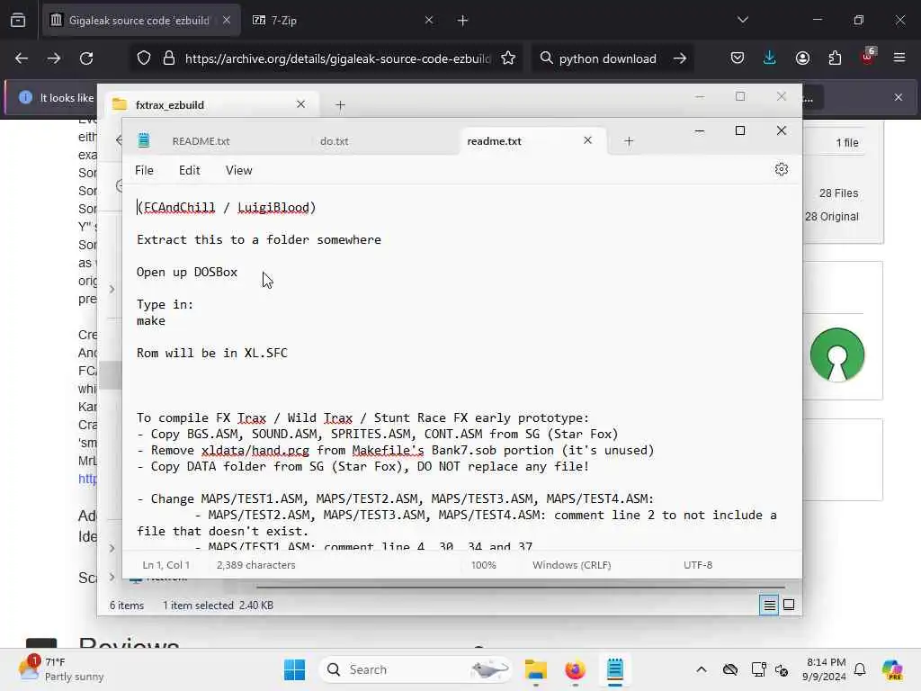Click the UTF-8 encoding indicator
The image size is (921, 691).
point(698,565)
